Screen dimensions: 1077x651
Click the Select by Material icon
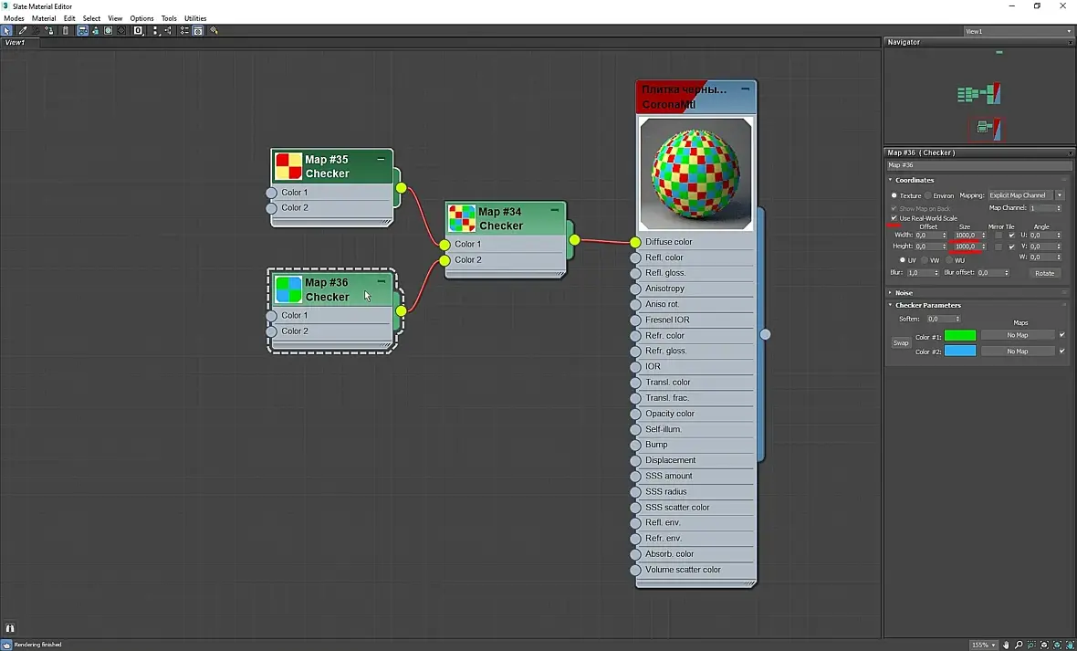point(214,30)
